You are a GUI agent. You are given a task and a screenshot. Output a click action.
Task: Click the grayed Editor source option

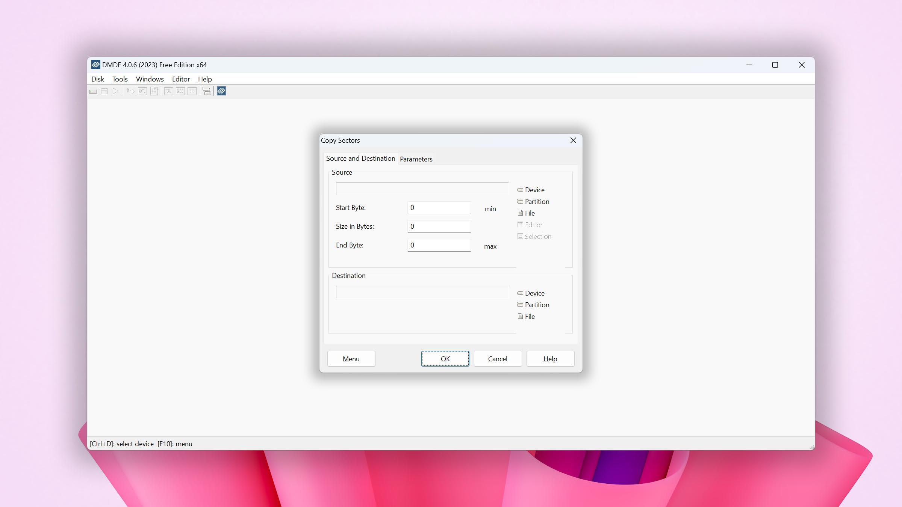(x=530, y=225)
